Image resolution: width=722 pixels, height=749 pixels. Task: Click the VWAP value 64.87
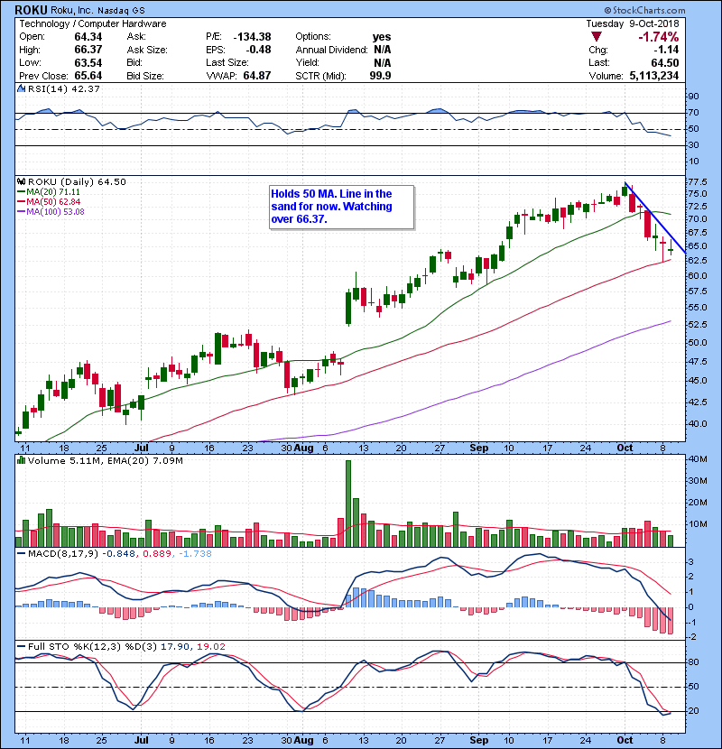point(257,76)
